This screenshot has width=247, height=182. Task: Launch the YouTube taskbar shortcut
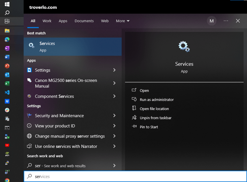coord(7,145)
